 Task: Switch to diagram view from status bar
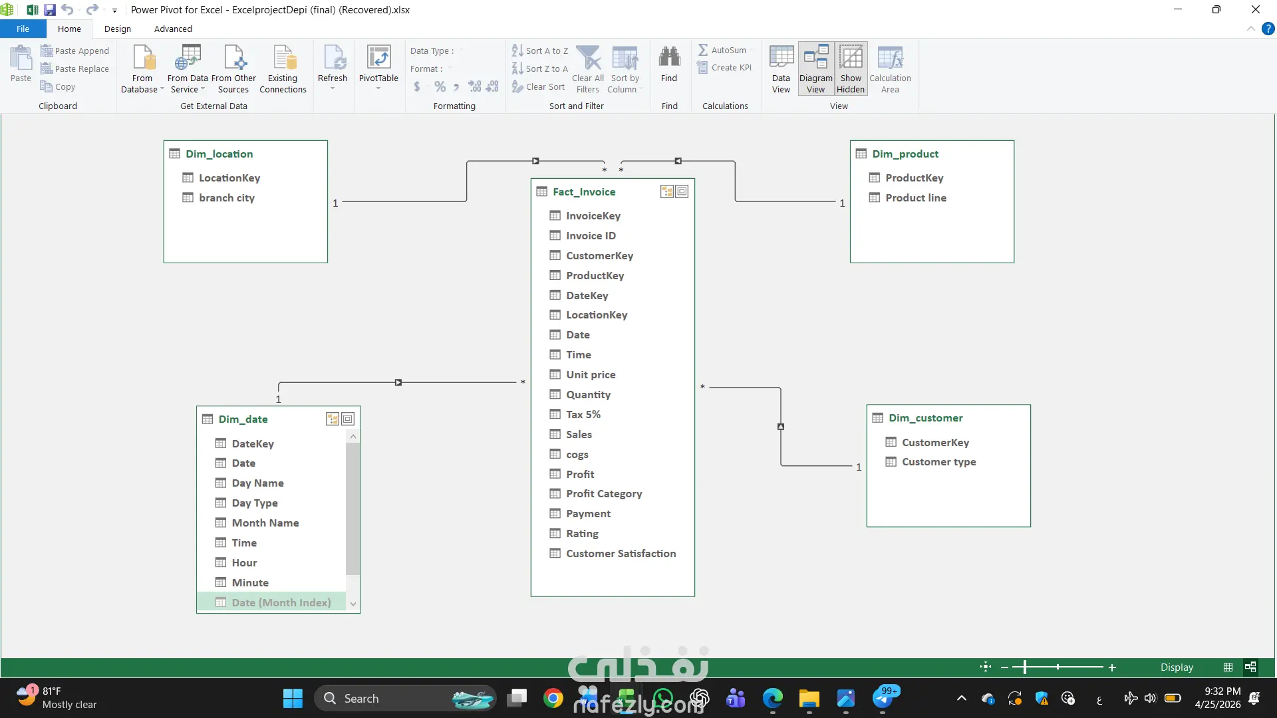[1250, 667]
